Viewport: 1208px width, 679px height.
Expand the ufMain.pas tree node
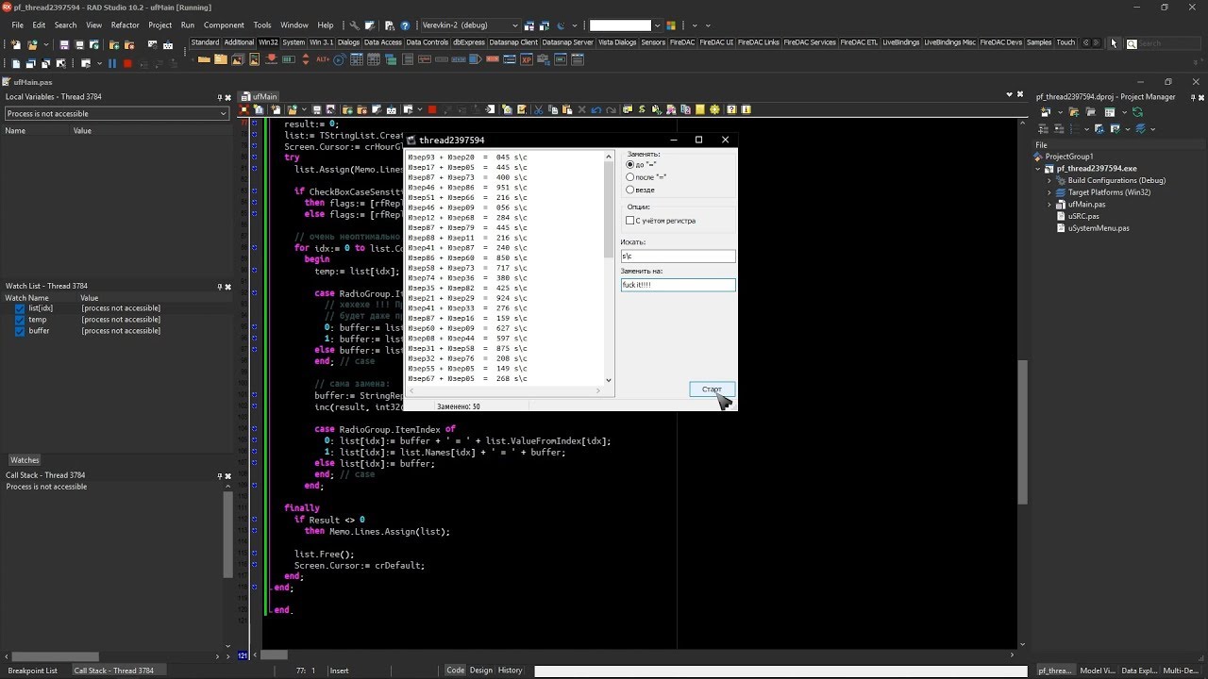tap(1049, 204)
